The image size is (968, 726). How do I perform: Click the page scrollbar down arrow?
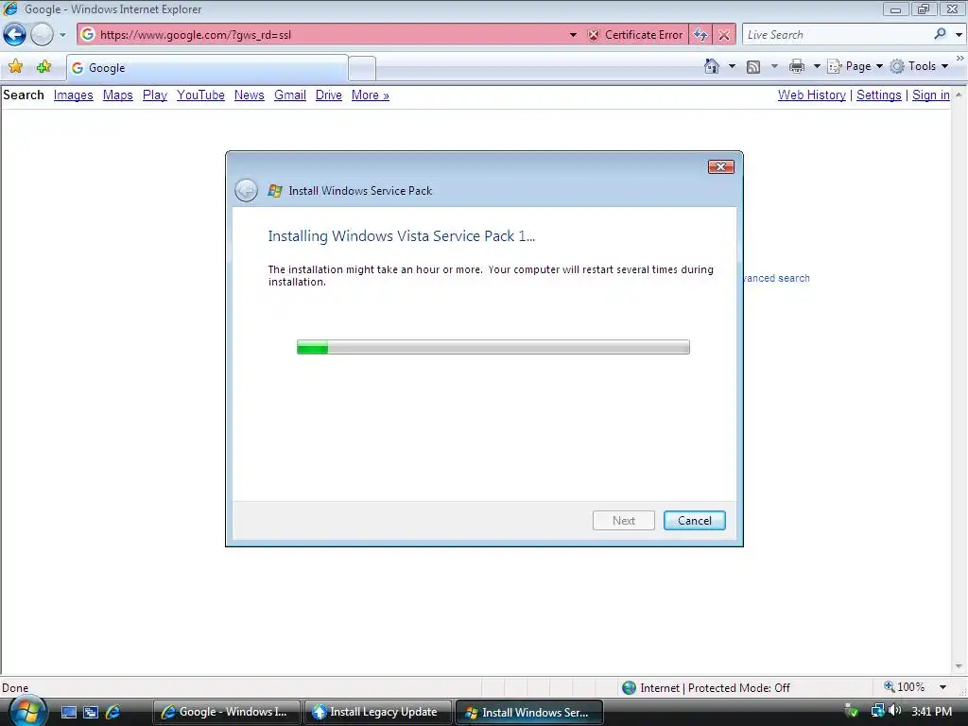pyautogui.click(x=959, y=666)
